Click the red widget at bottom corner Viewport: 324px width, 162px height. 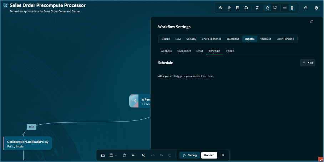pos(321,160)
